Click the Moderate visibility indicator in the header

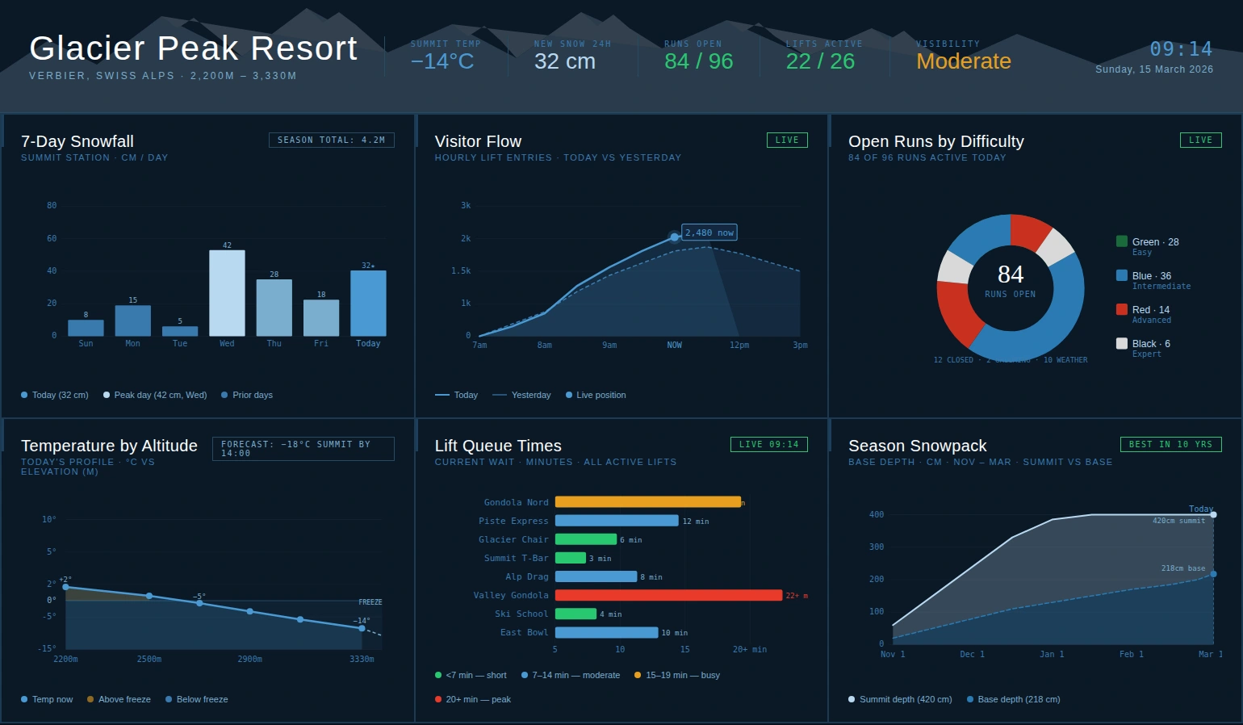(x=964, y=61)
